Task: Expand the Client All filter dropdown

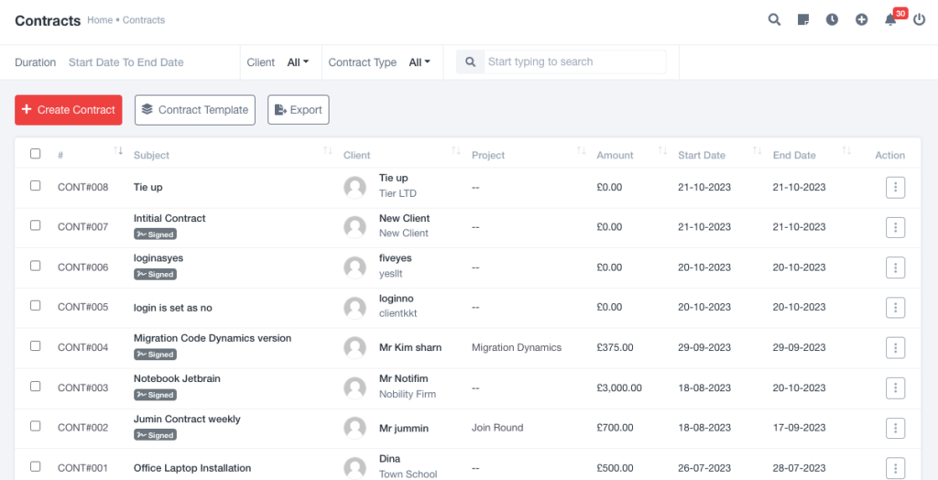Action: click(298, 62)
